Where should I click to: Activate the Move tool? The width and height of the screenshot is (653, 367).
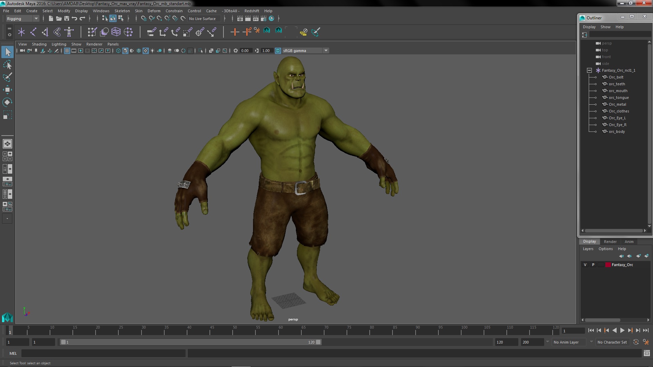pyautogui.click(x=7, y=90)
